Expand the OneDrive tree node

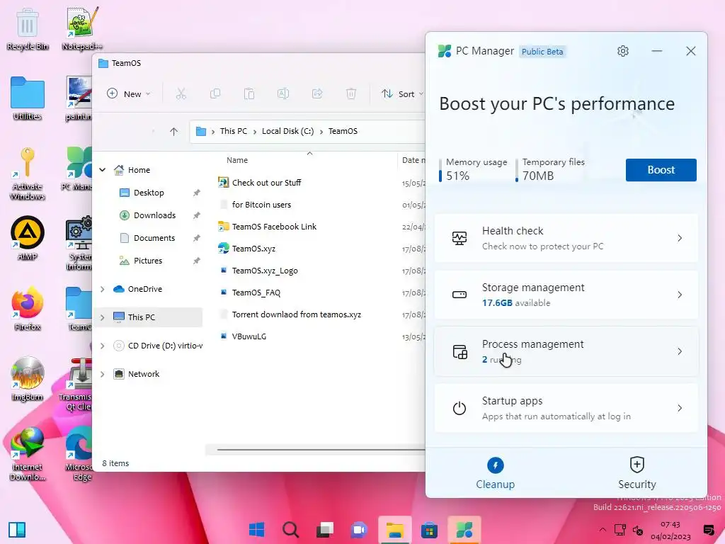pos(102,289)
